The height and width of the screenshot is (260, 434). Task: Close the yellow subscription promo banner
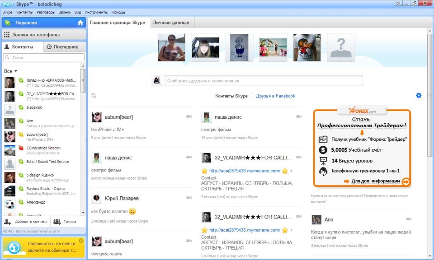(81, 241)
